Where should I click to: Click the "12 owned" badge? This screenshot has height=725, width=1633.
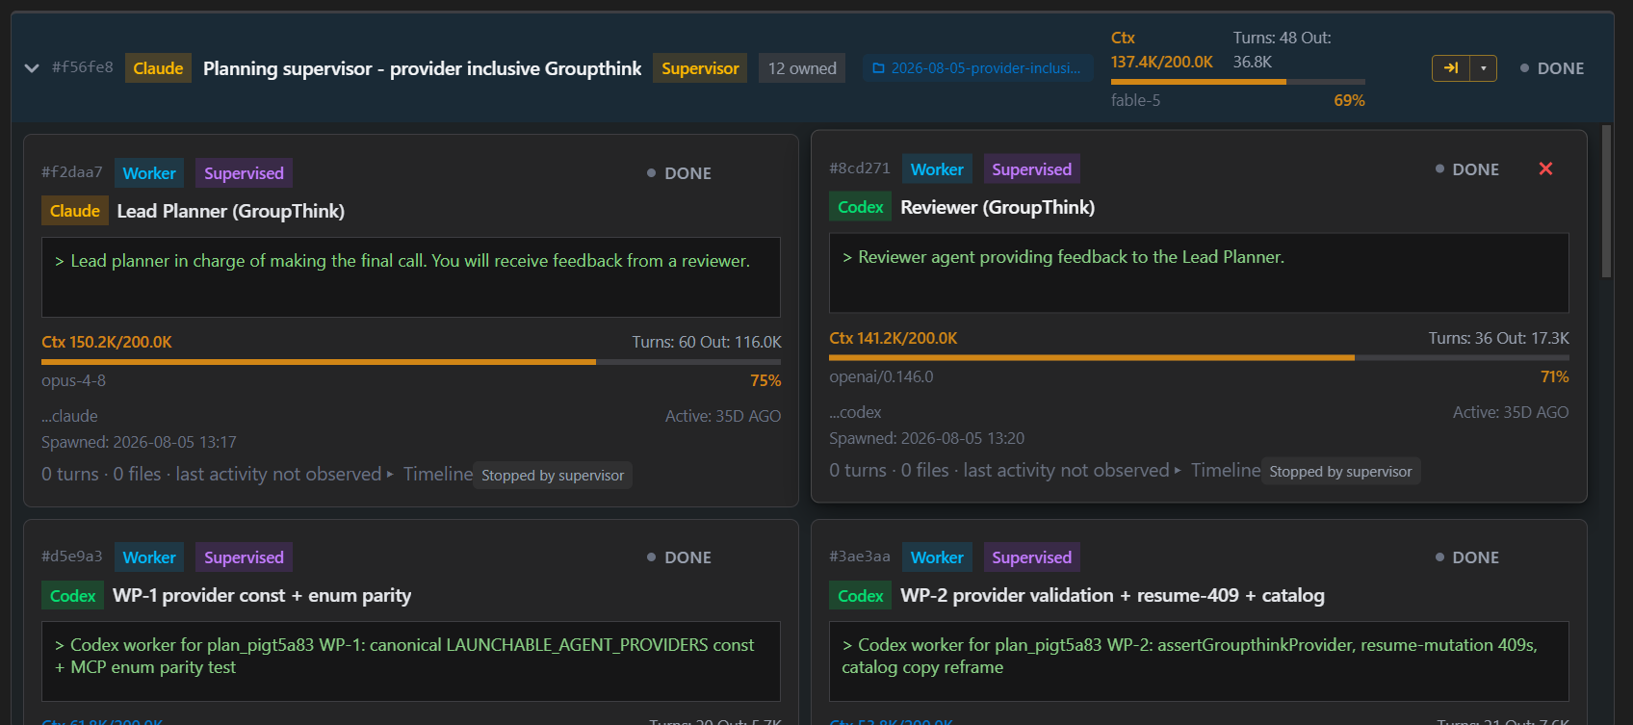[x=802, y=68]
